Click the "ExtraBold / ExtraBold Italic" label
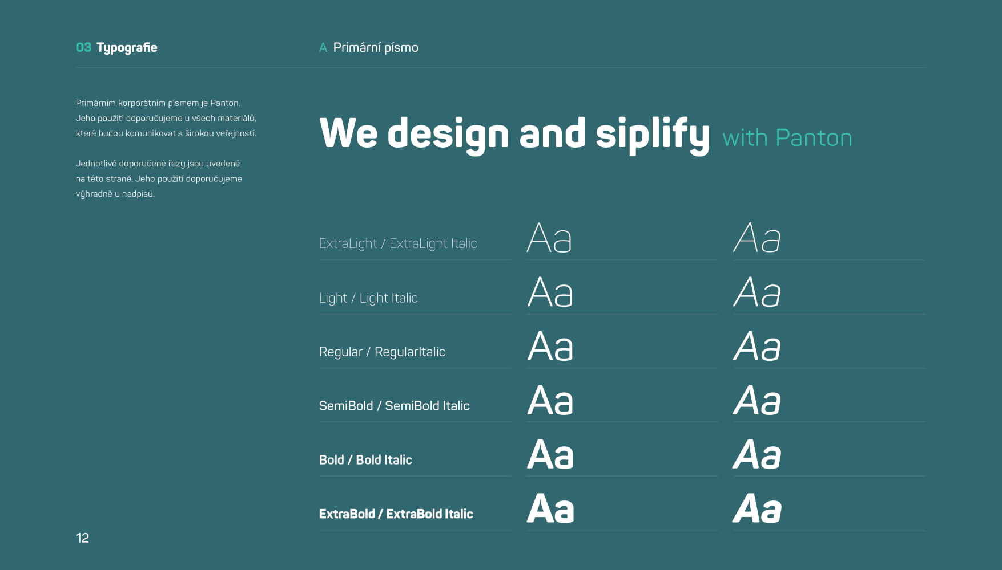Screen dimensions: 1002x570 pyautogui.click(x=396, y=514)
